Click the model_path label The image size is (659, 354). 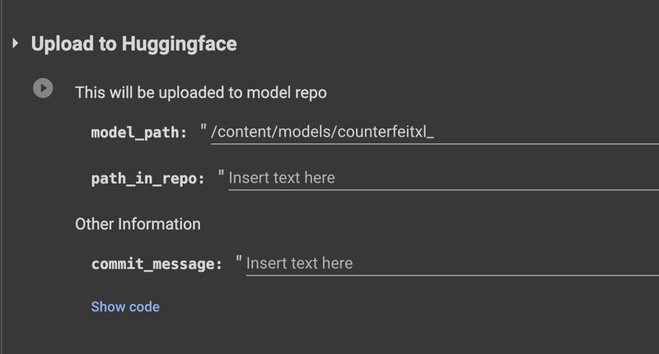click(138, 133)
